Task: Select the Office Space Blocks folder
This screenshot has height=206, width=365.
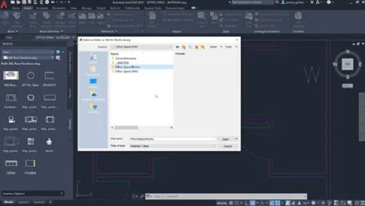Action: point(127,67)
